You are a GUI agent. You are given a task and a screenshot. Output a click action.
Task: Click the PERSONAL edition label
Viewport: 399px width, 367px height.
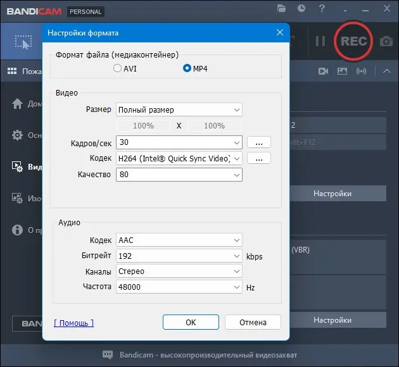(85, 11)
